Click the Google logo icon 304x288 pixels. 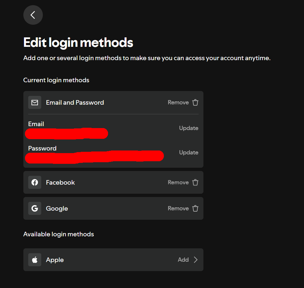tap(35, 208)
